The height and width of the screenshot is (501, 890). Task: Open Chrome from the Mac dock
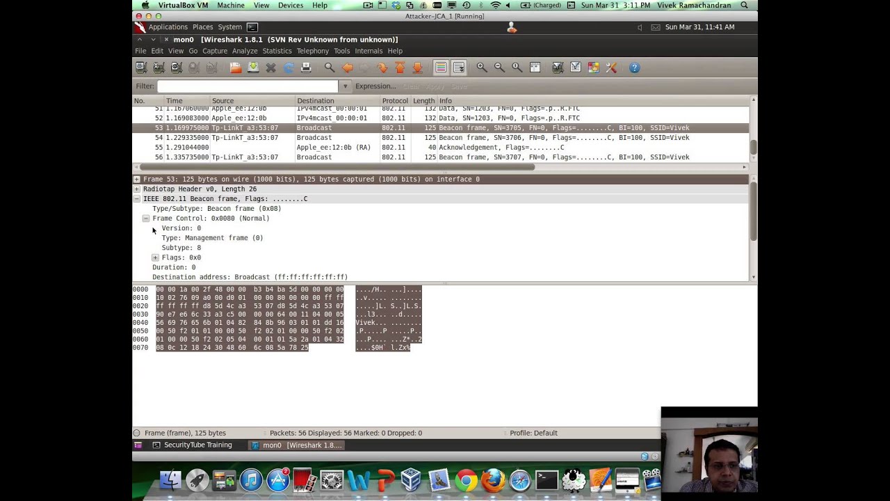coord(466,480)
